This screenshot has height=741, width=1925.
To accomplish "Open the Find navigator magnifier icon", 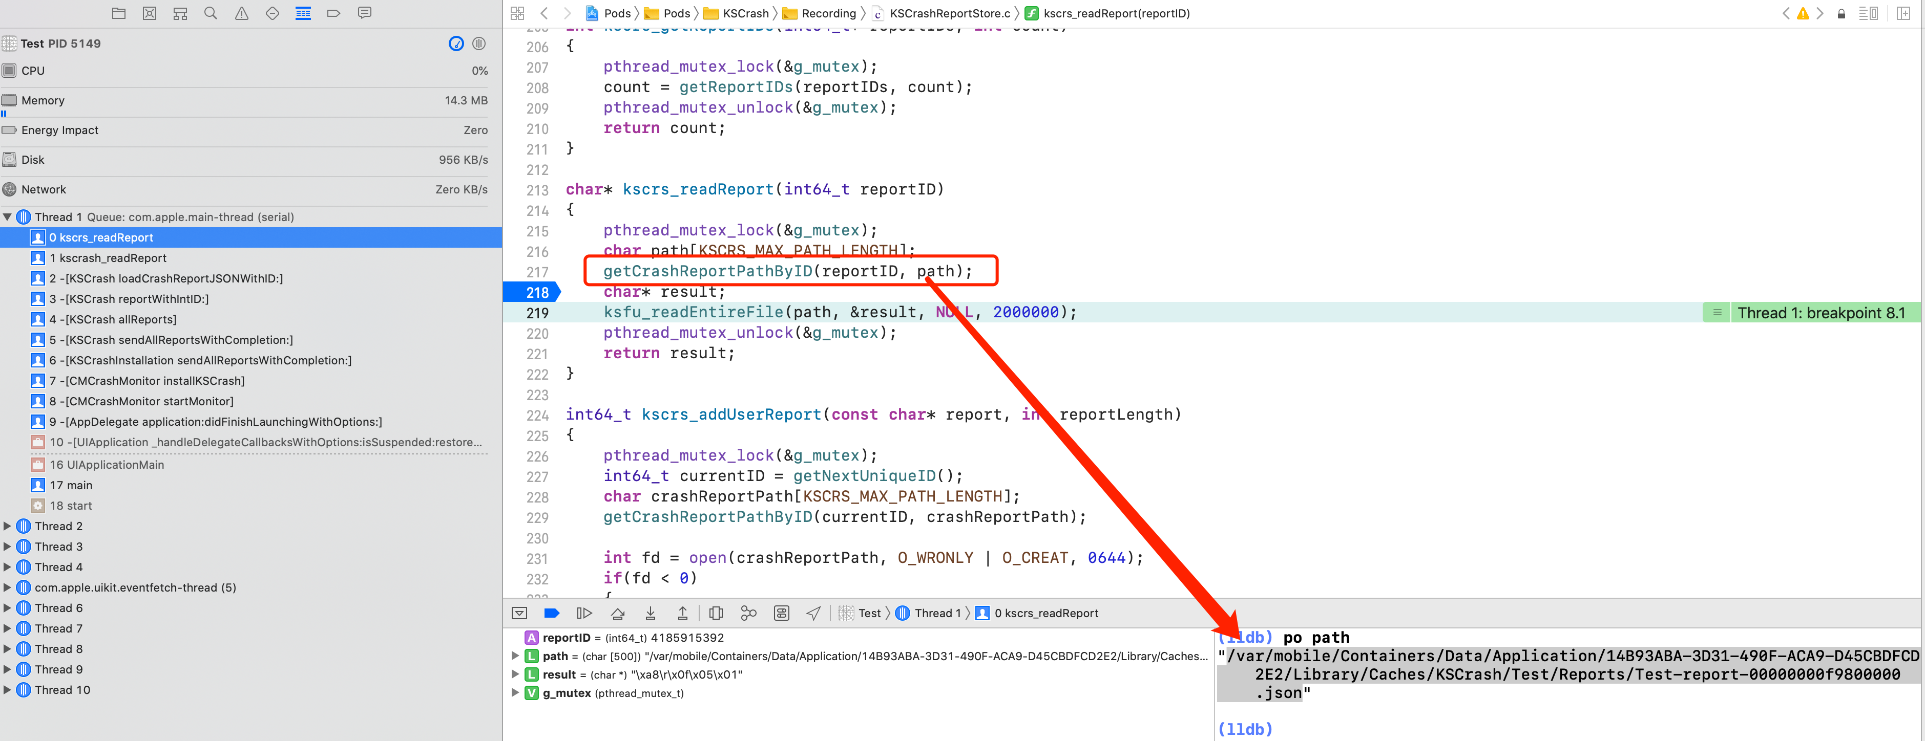I will pyautogui.click(x=211, y=13).
